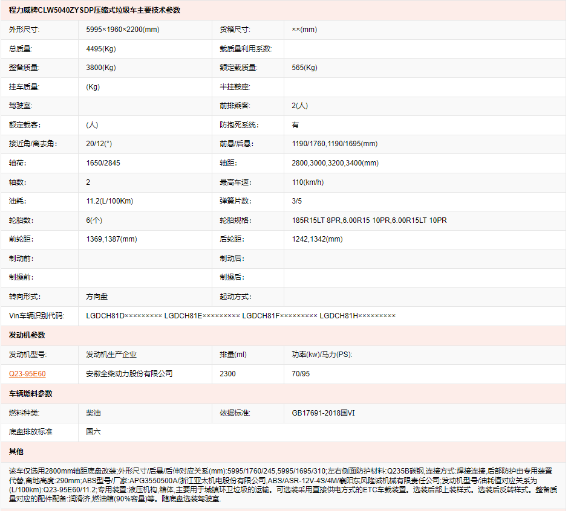
Task: Click the dimensions value 5995×1960×2200(mm)
Action: point(123,30)
